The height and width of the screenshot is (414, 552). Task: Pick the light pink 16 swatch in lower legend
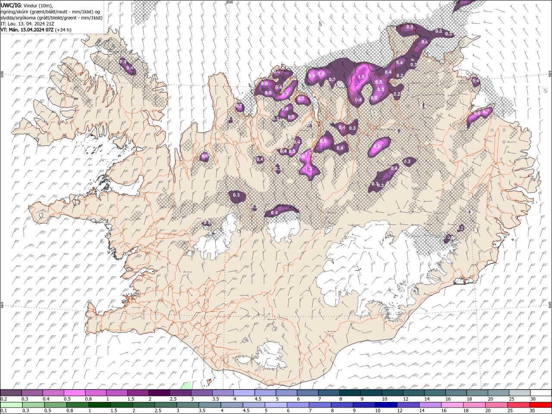tap(452, 405)
